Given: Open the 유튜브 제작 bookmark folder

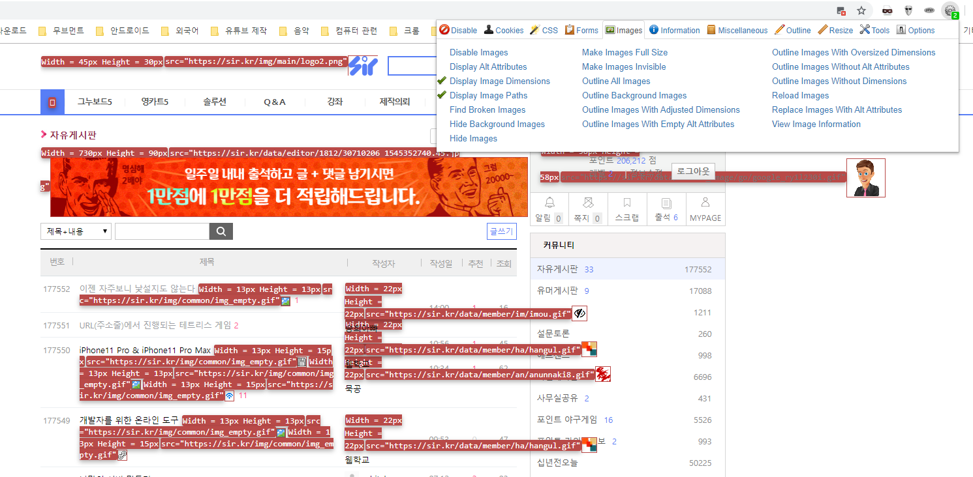Looking at the screenshot, I should point(239,31).
